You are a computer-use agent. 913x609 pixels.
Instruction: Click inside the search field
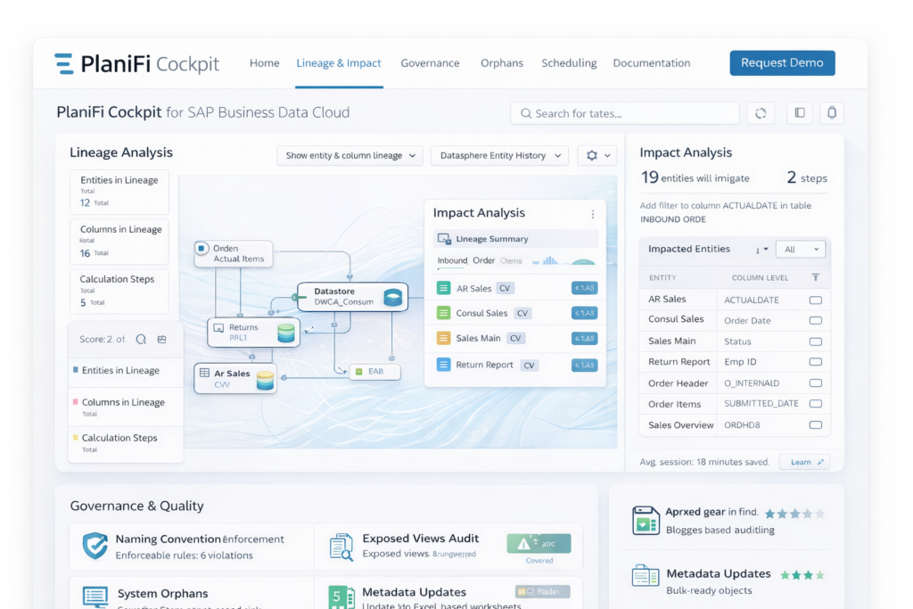624,112
